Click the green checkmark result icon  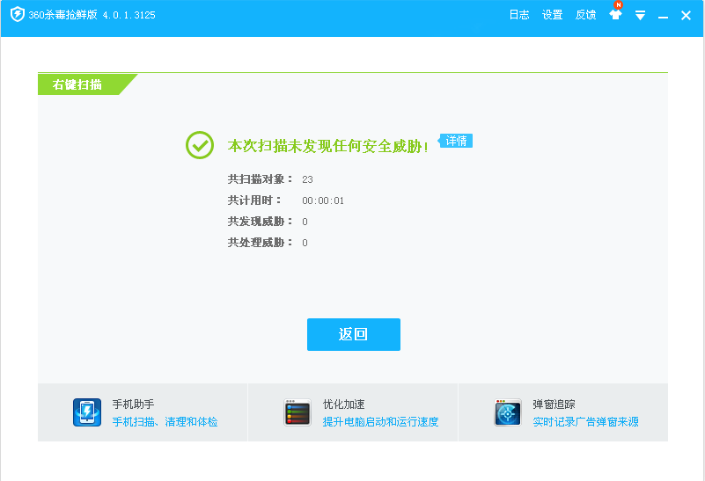200,145
